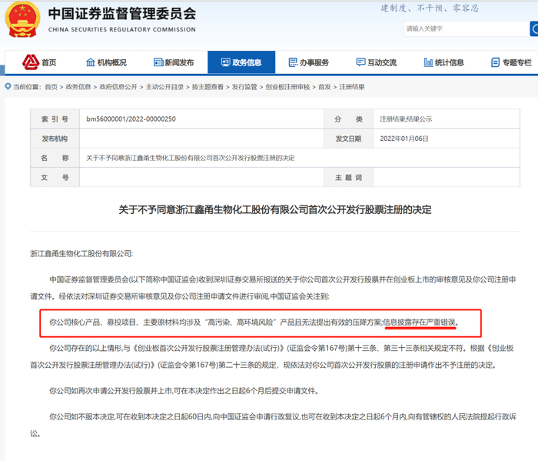The height and width of the screenshot is (461, 538).
Task: Go to 按主题查看 in the breadcrumb
Action: point(208,87)
